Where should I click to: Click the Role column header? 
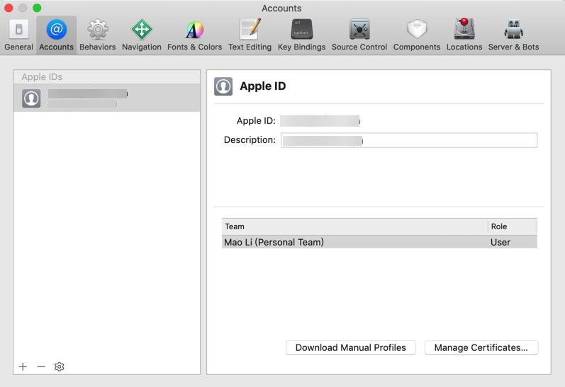(x=512, y=226)
